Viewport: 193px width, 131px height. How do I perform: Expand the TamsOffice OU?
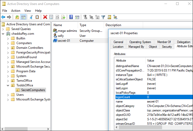click(x=8, y=81)
